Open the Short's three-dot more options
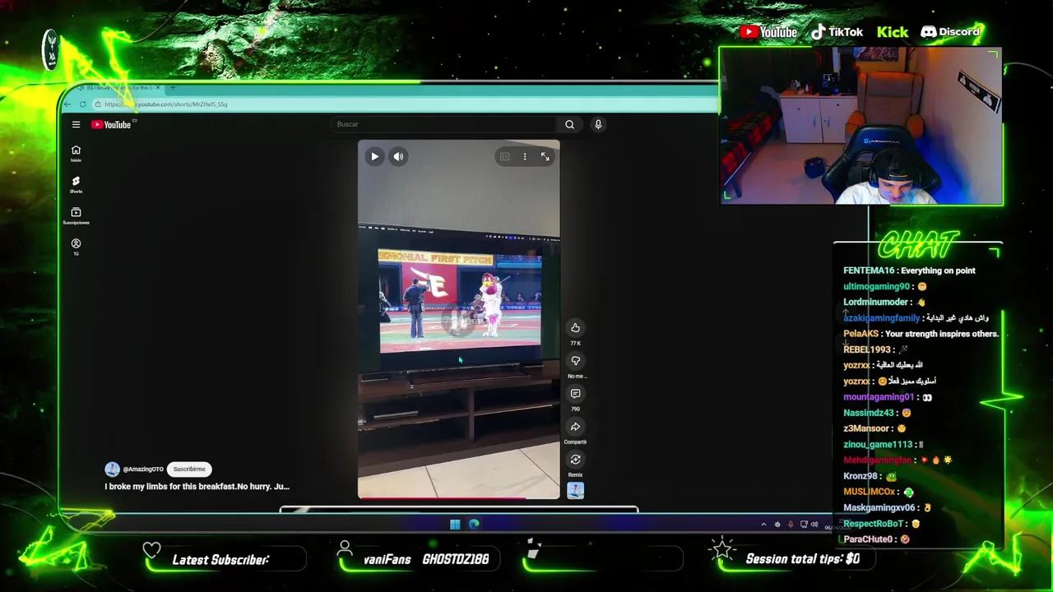Screen dimensions: 1053x592 (525, 156)
